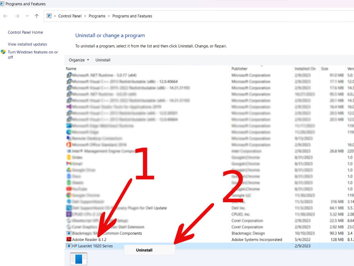This screenshot has height=266, width=354.
Task: Click the UAC shield icon beside Turn Windows features
Action: click(x=3, y=52)
